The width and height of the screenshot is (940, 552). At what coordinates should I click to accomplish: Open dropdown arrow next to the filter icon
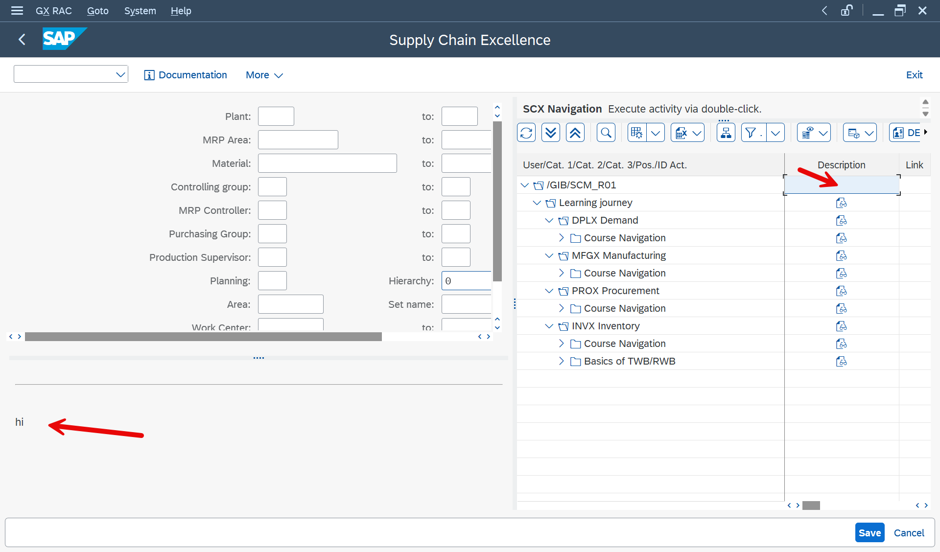775,133
